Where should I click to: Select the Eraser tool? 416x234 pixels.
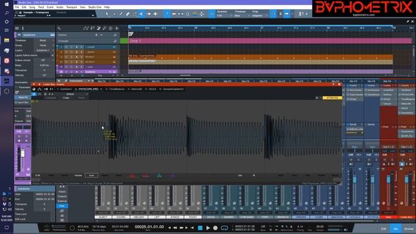click(x=127, y=14)
